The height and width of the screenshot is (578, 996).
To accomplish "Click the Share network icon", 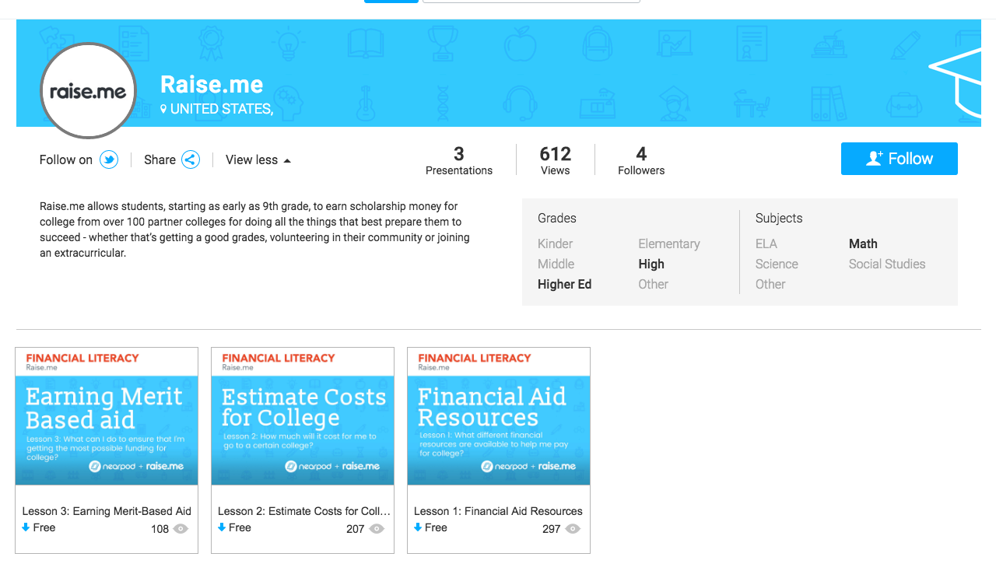I will click(191, 159).
